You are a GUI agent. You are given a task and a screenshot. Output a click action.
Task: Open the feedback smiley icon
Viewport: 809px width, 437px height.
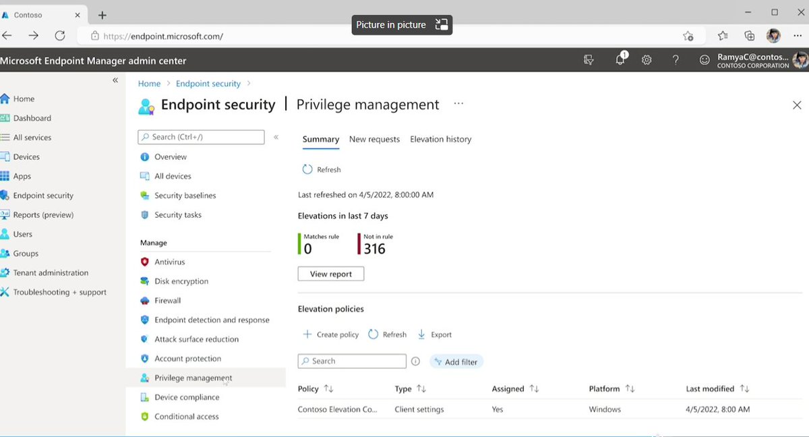pos(705,60)
